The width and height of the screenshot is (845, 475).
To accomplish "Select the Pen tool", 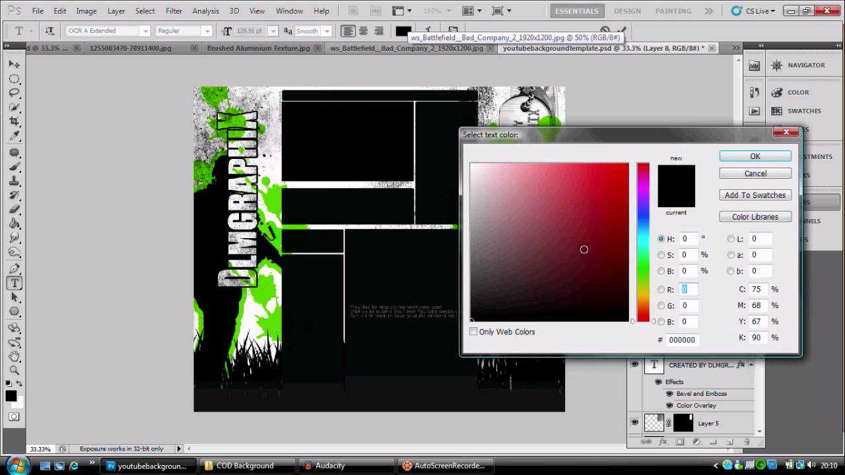I will coord(14,269).
